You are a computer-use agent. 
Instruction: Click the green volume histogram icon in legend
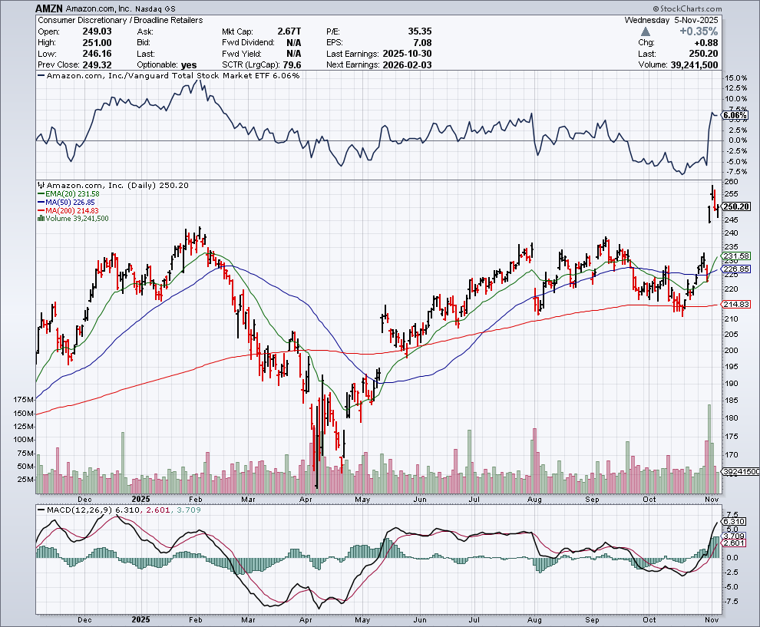pyautogui.click(x=41, y=218)
